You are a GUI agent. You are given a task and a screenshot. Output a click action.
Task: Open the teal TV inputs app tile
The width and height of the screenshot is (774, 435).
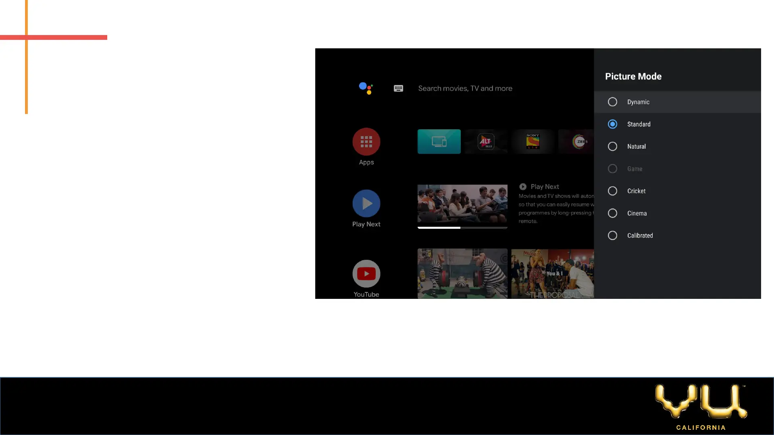pyautogui.click(x=439, y=141)
